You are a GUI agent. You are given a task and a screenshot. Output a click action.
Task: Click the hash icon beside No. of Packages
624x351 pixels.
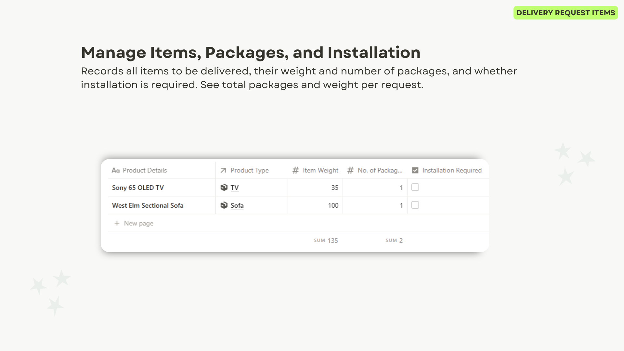click(x=350, y=170)
